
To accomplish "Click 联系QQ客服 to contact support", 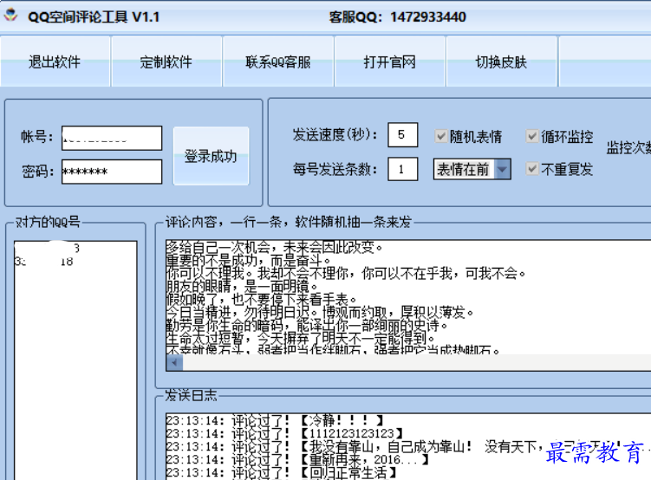I will (x=277, y=62).
